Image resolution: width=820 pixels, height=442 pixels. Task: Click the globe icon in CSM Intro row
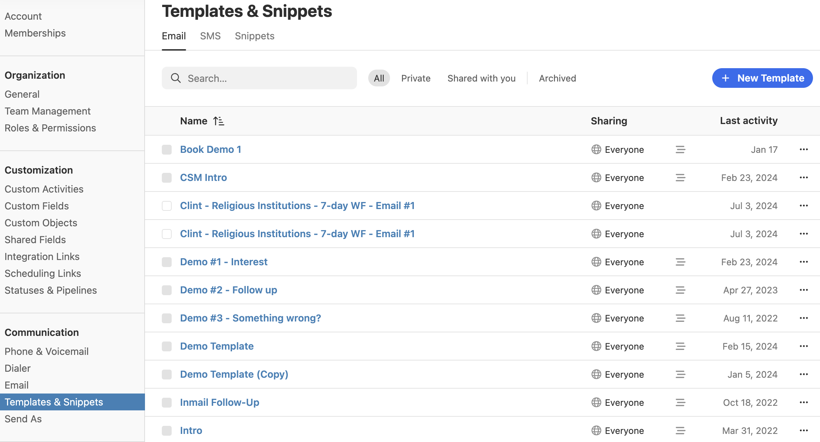point(596,177)
